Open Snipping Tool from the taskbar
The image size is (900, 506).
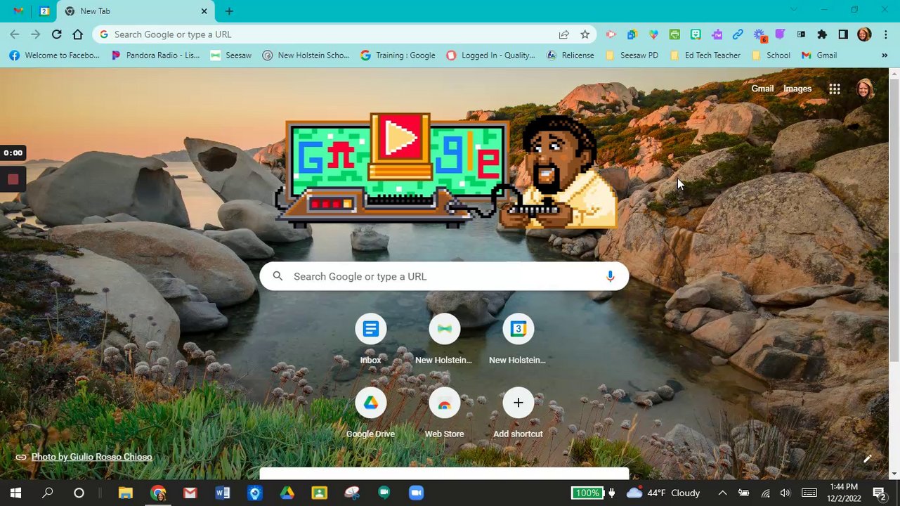(x=351, y=493)
